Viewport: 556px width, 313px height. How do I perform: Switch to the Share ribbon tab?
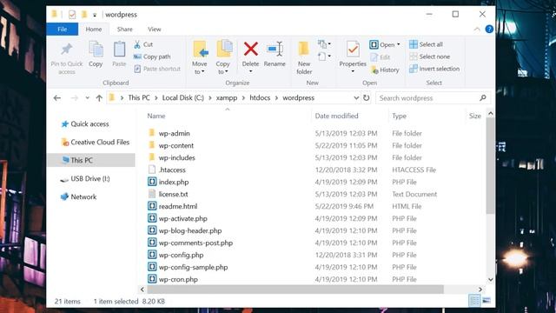click(x=125, y=29)
